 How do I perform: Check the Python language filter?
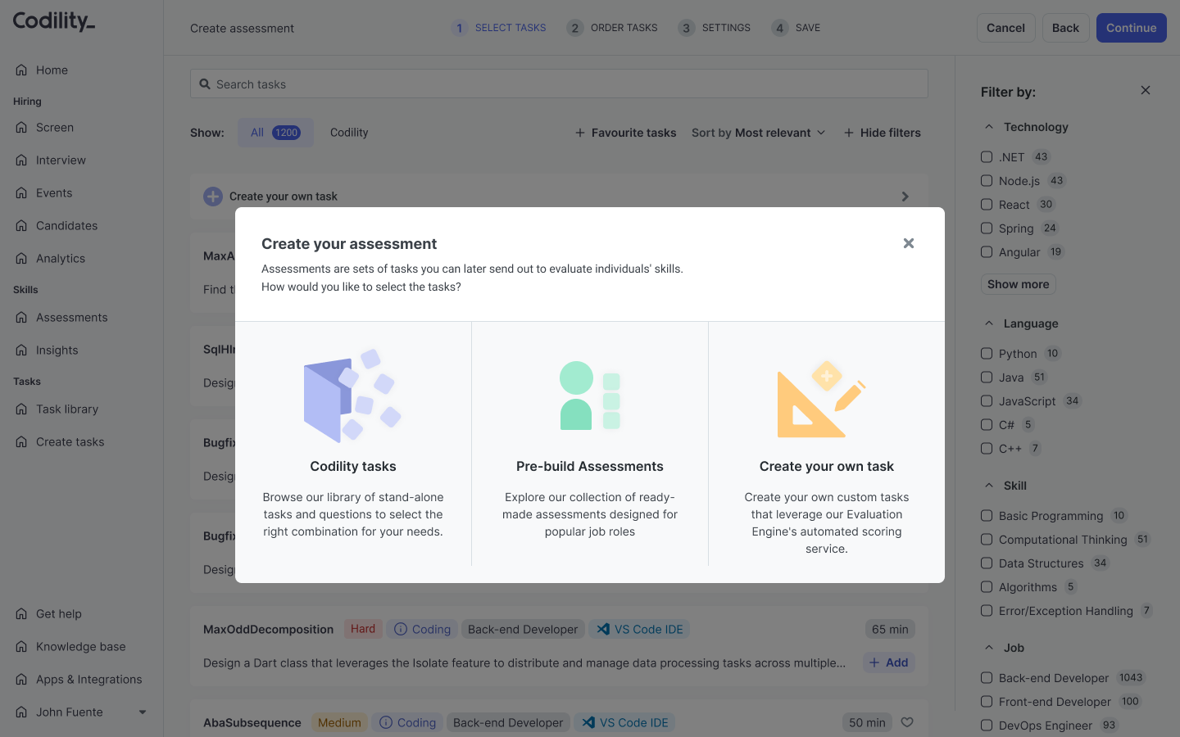tap(987, 354)
